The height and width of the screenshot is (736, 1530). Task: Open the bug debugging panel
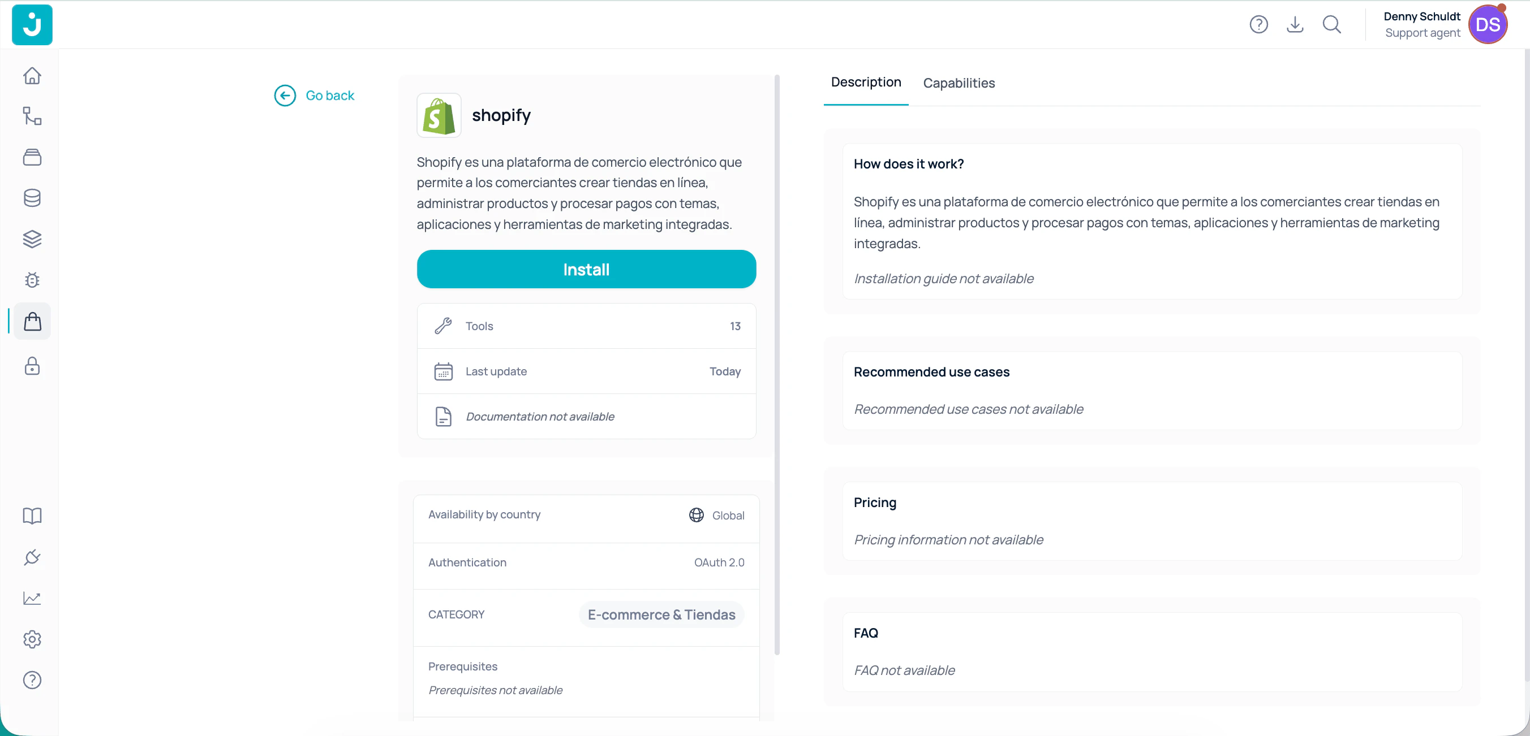(32, 280)
